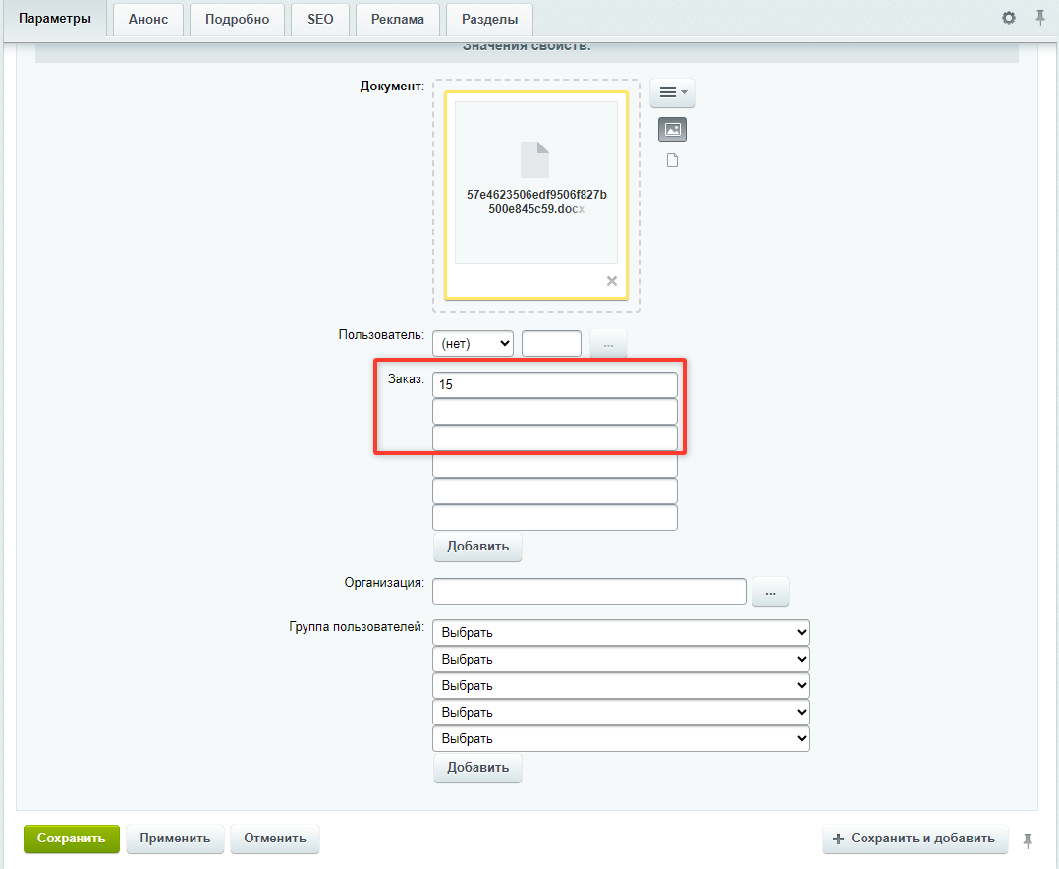Expand the Выбрать dropdown beside Группа пользователей label
This screenshot has height=869, width=1059.
coord(621,632)
